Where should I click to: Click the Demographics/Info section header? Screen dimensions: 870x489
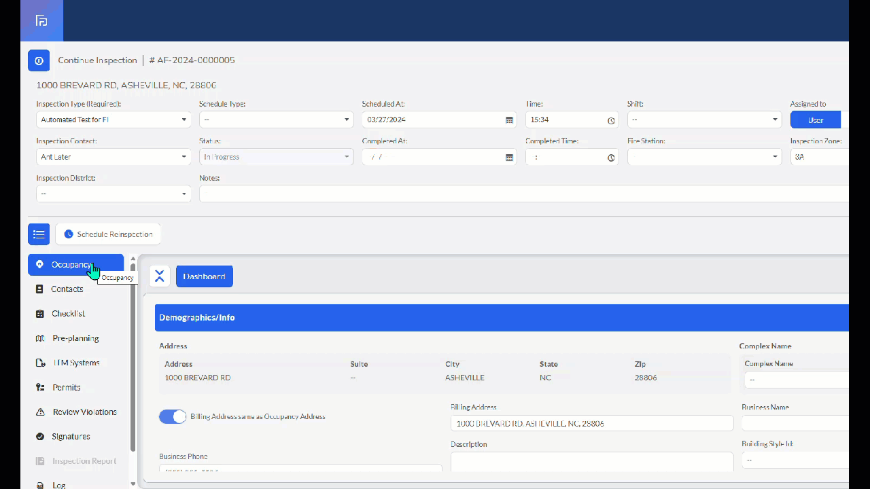click(x=502, y=318)
